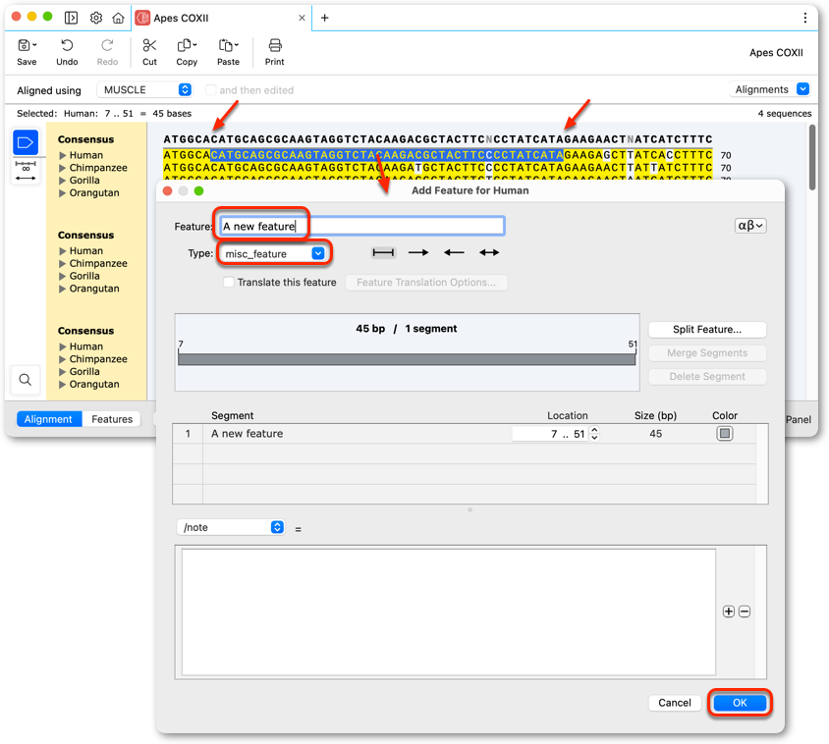Screen dimensions: 829x744
Task: Toggle the sidebar panel icon
Action: tap(71, 18)
